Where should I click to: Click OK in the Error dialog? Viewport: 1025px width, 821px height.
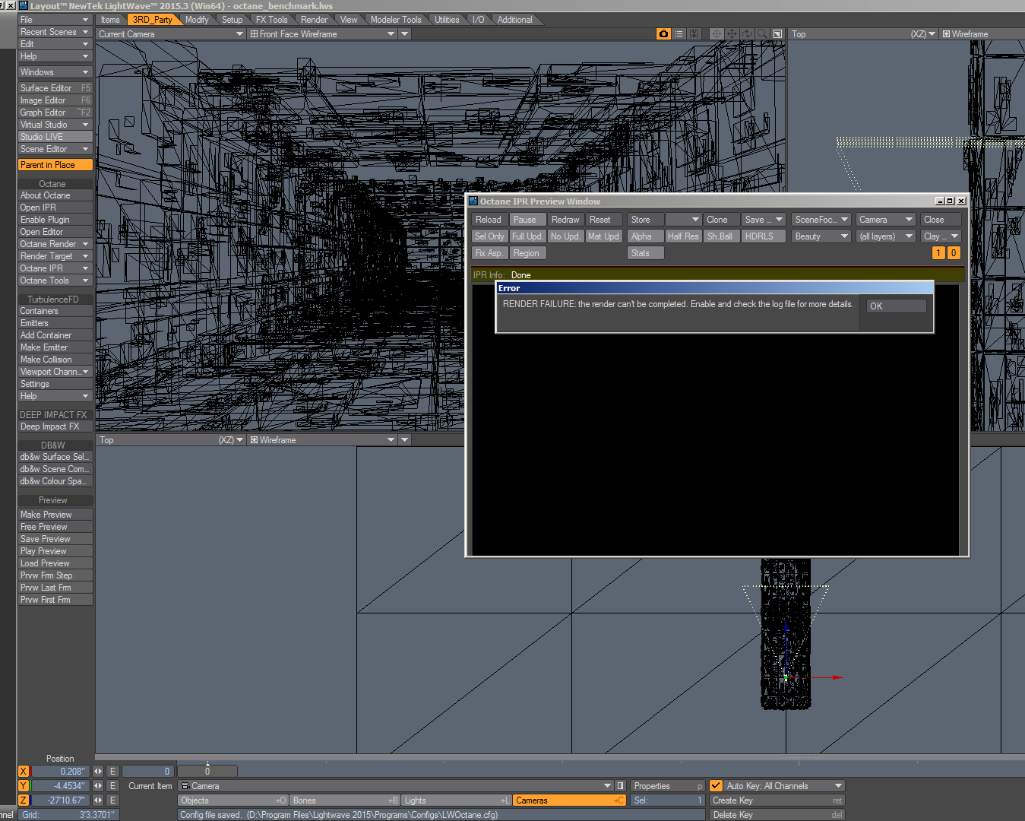[897, 306]
